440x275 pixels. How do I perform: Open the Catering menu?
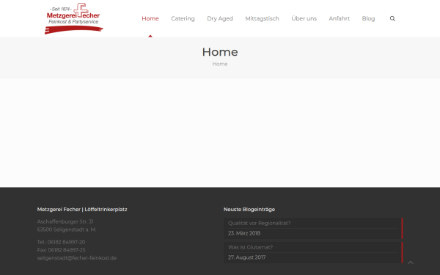[x=183, y=18]
